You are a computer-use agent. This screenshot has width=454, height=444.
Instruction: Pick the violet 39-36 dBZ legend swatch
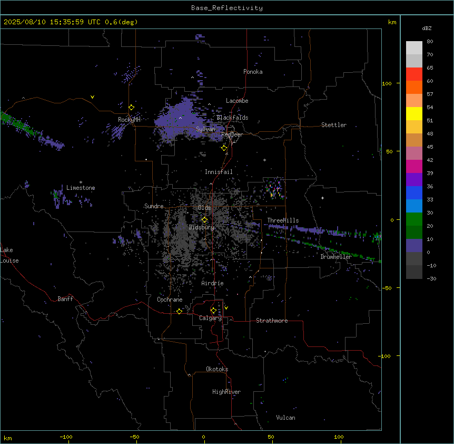point(414,180)
